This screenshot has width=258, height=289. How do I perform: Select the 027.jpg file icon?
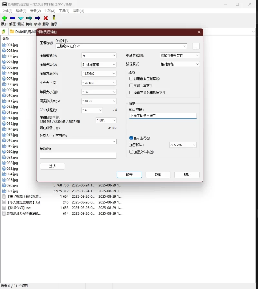click(x=4, y=191)
